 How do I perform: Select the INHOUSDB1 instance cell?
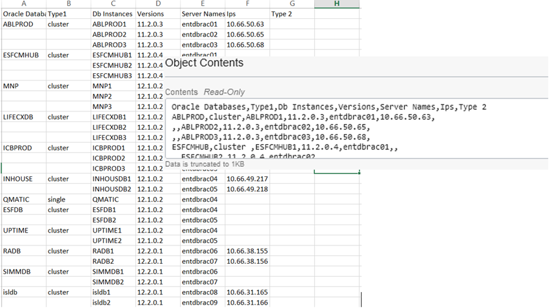coord(113,179)
